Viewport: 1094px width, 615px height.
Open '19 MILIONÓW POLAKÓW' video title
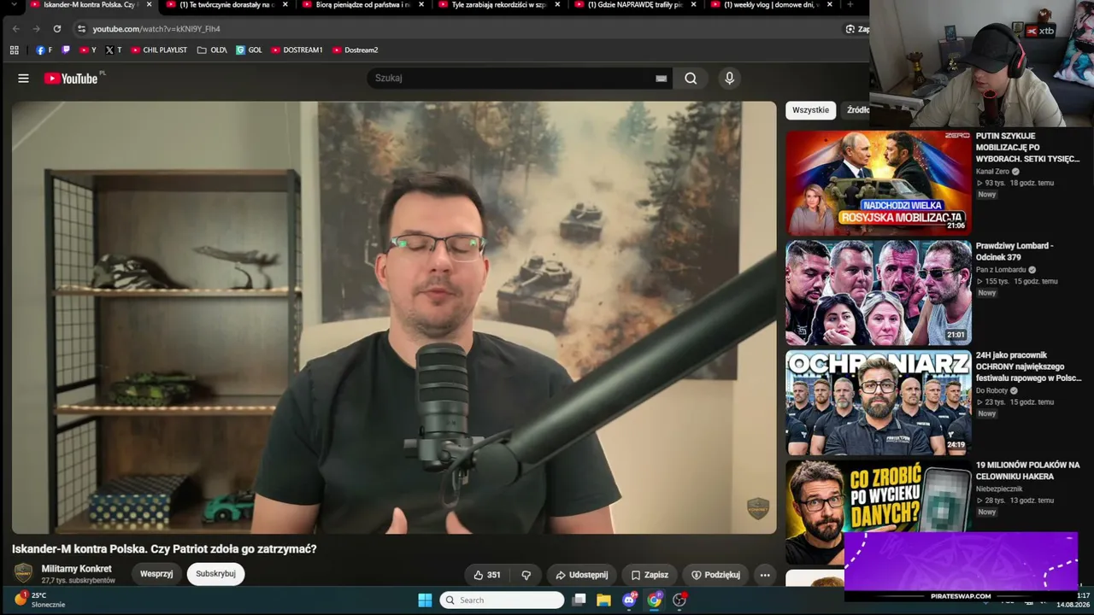click(x=1028, y=471)
